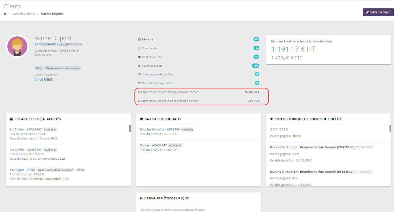Click the loyalty points history scrollbar
394x212 pixels.
coord(390,128)
